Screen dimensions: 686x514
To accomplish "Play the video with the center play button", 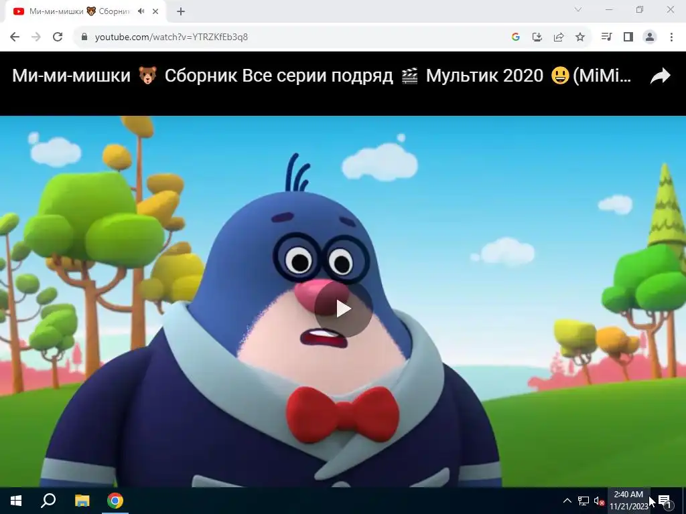I will tap(344, 309).
